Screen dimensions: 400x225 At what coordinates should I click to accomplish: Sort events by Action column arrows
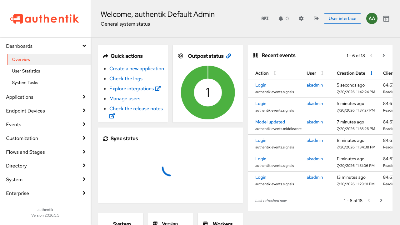point(275,73)
